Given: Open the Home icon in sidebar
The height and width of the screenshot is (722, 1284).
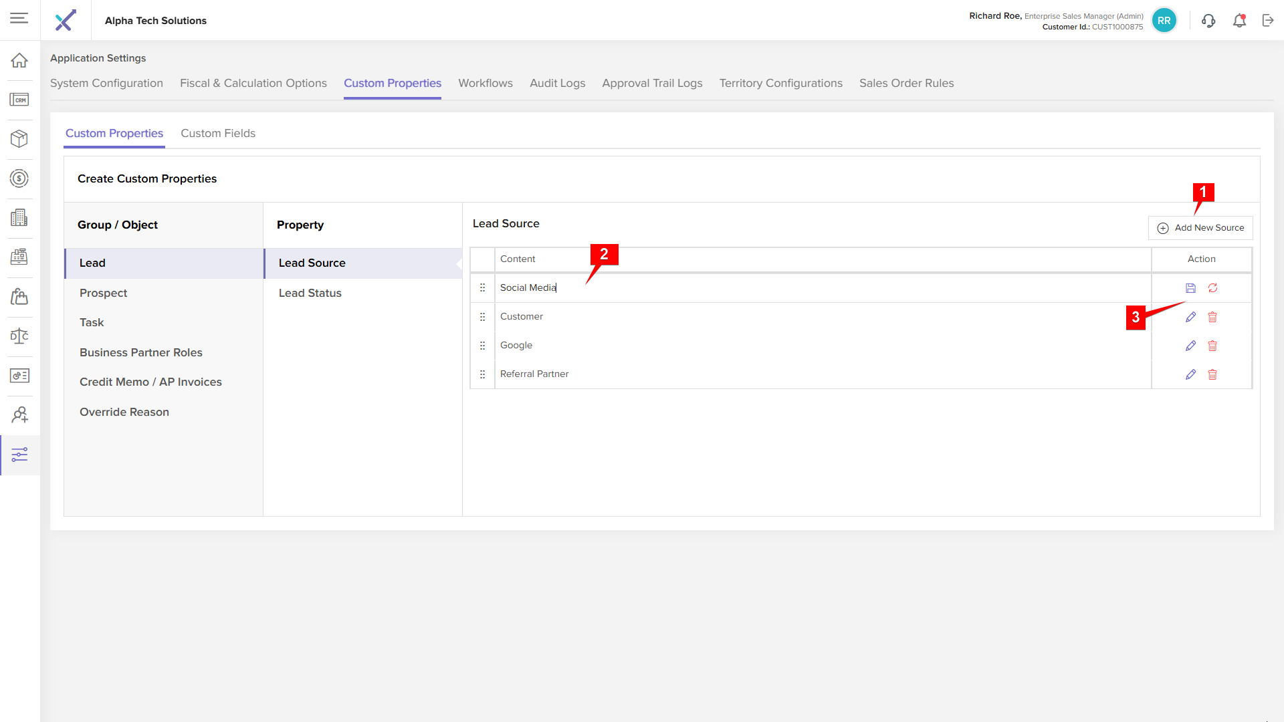Looking at the screenshot, I should pyautogui.click(x=19, y=60).
